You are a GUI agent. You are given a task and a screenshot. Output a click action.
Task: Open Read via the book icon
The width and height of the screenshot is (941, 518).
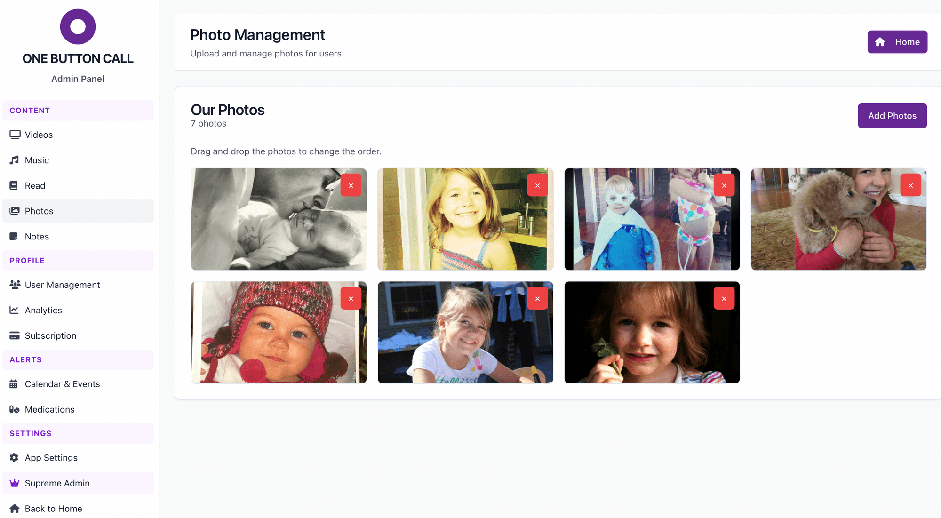tap(14, 185)
